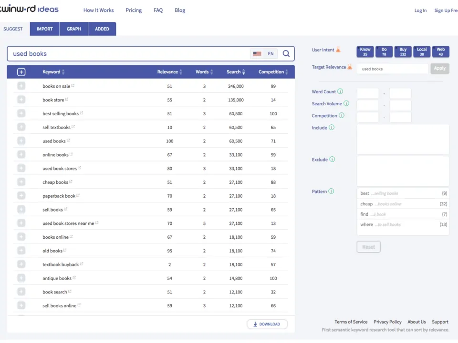Image resolution: width=458 pixels, height=343 pixels.
Task: Switch to the ADDED tab
Action: coord(102,29)
